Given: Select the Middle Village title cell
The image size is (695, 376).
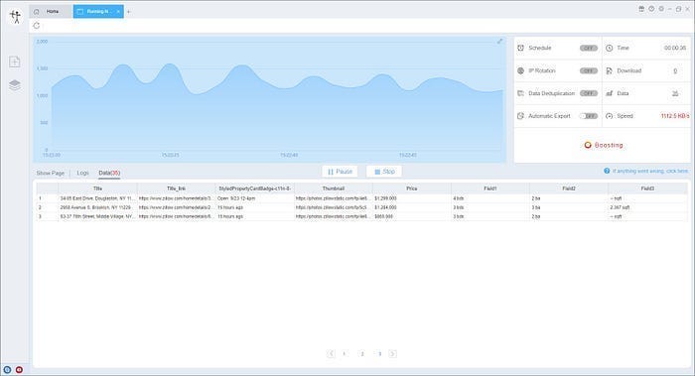Looking at the screenshot, I should (x=97, y=216).
